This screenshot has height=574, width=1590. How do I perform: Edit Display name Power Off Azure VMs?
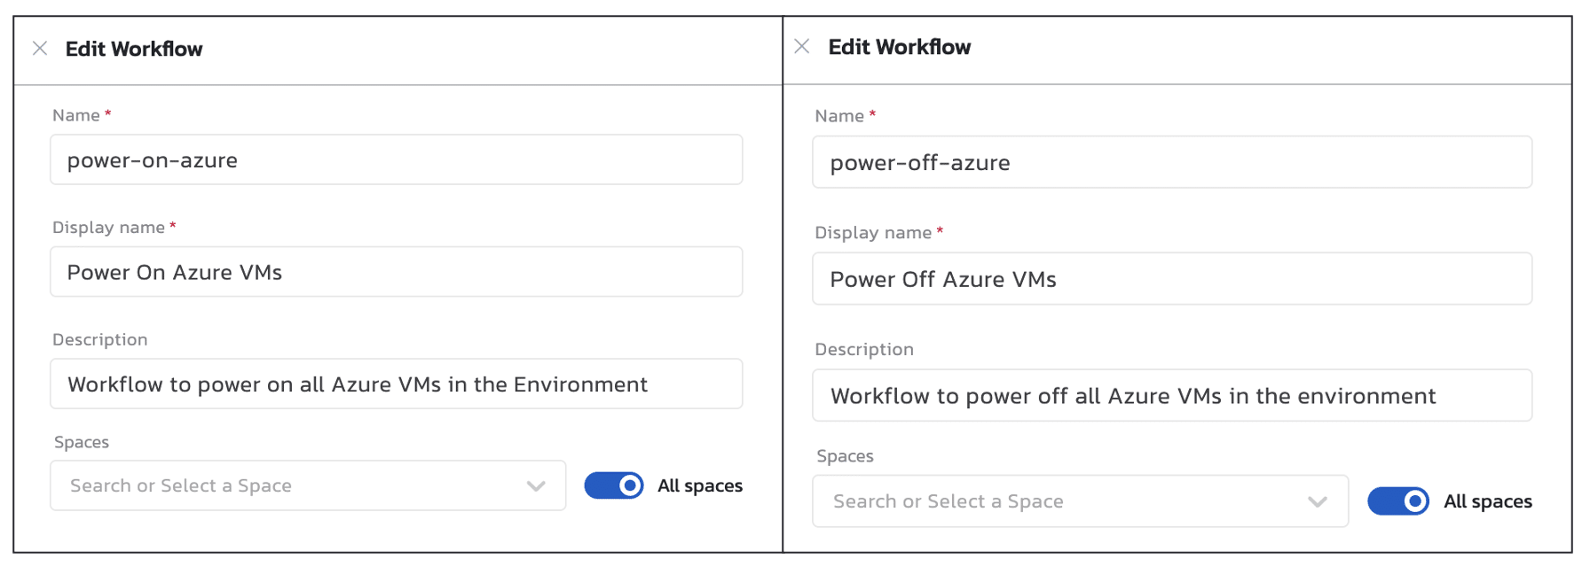pyautogui.click(x=1172, y=279)
